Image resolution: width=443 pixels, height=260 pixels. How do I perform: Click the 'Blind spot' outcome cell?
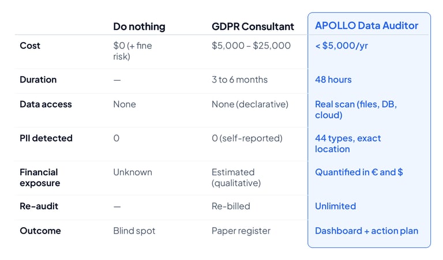[x=134, y=231]
